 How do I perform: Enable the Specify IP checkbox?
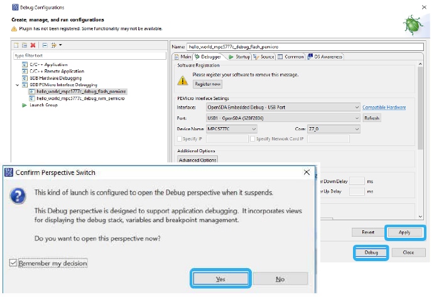(180, 138)
